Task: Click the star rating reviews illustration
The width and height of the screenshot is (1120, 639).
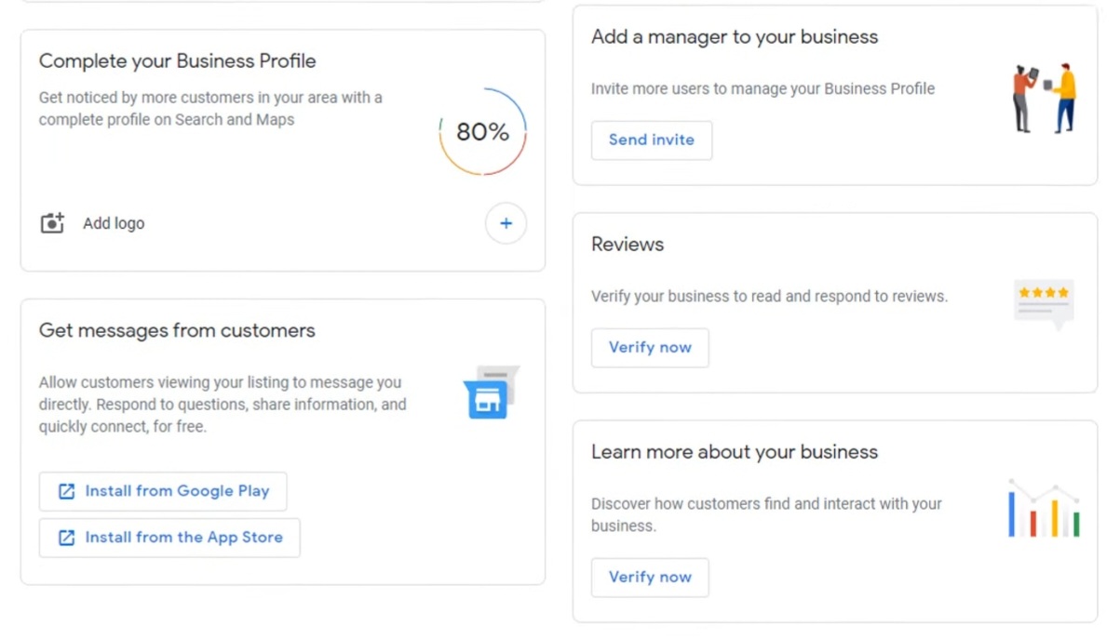Action: coord(1044,304)
